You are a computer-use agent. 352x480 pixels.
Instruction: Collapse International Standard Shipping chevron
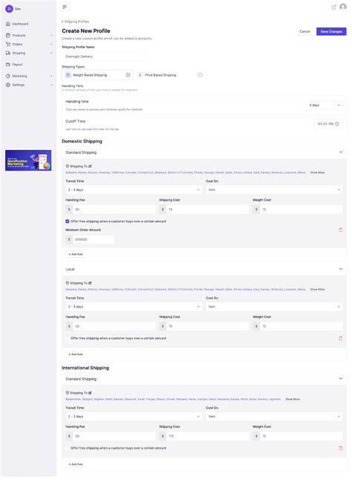[x=340, y=379]
